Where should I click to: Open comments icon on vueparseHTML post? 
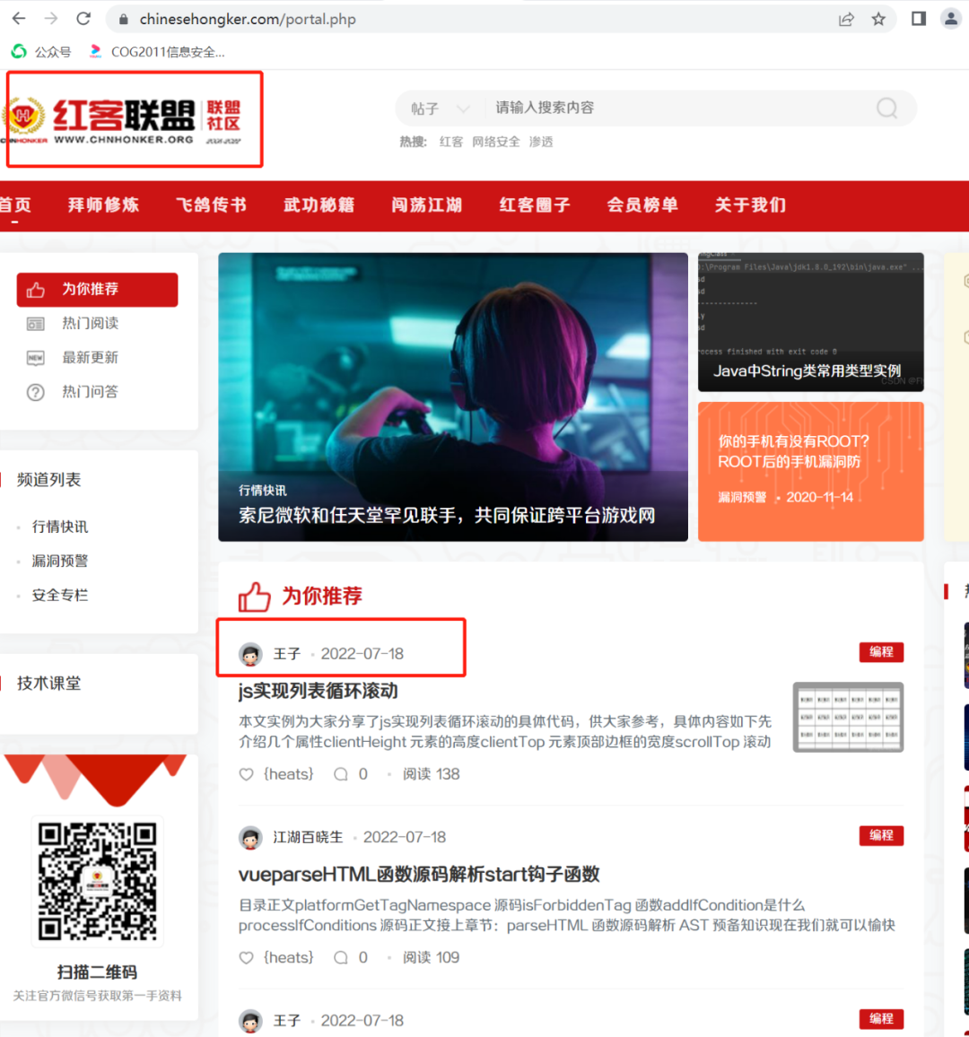pos(341,957)
